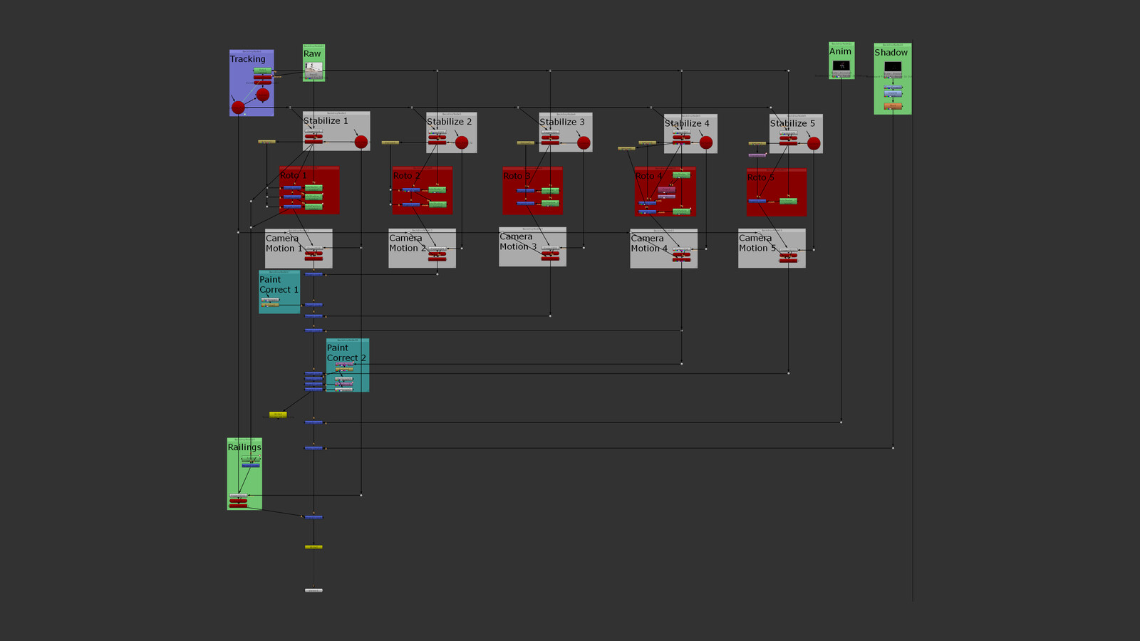The width and height of the screenshot is (1140, 641).
Task: Select the final gray output node at bottom
Action: point(313,590)
